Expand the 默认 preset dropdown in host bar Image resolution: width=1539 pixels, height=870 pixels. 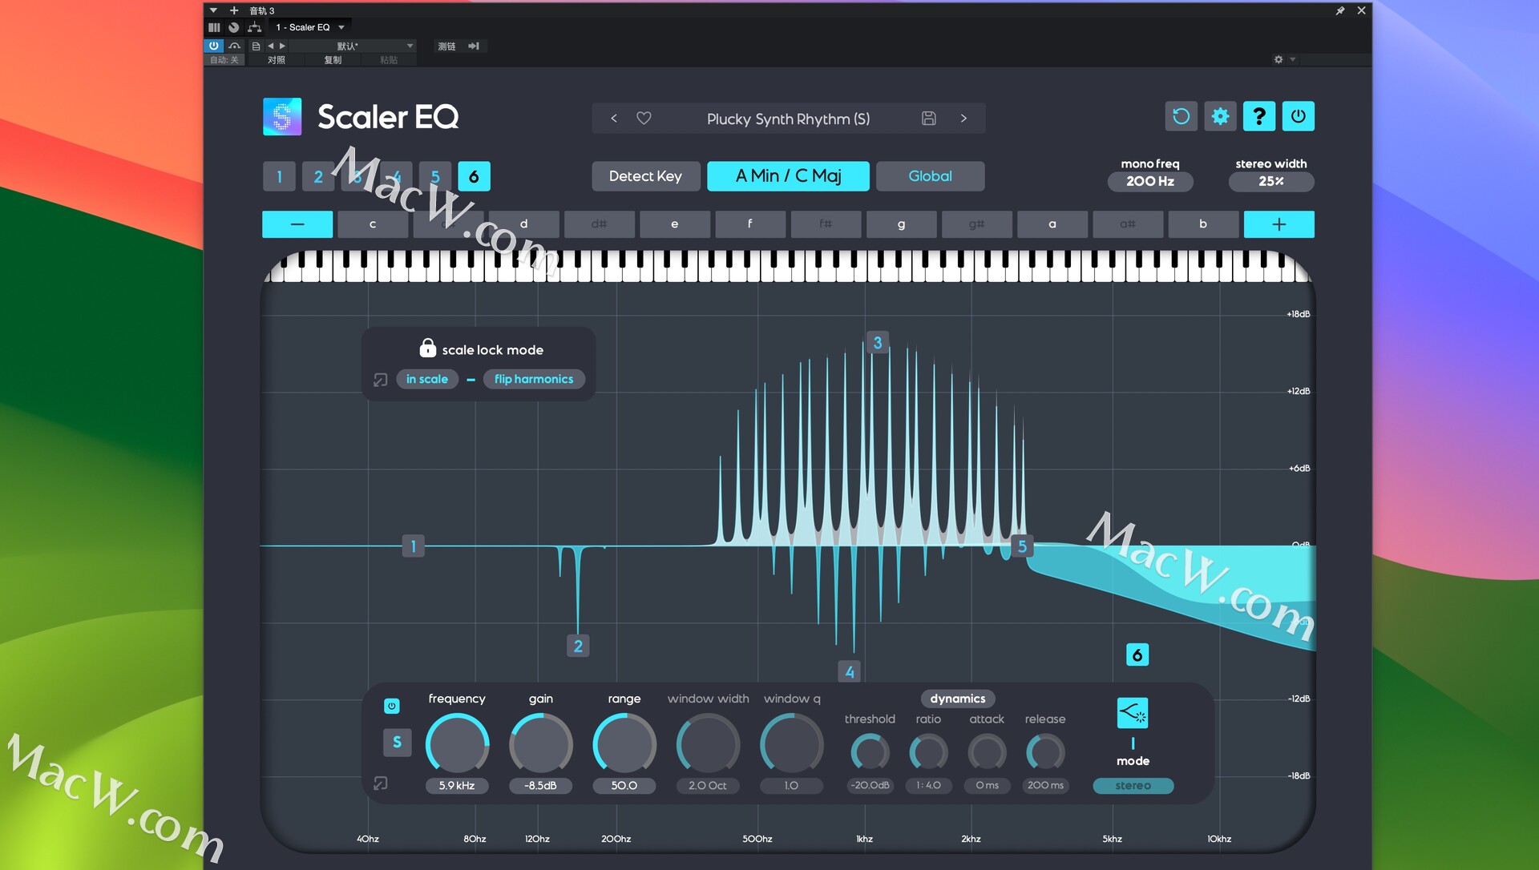point(410,46)
